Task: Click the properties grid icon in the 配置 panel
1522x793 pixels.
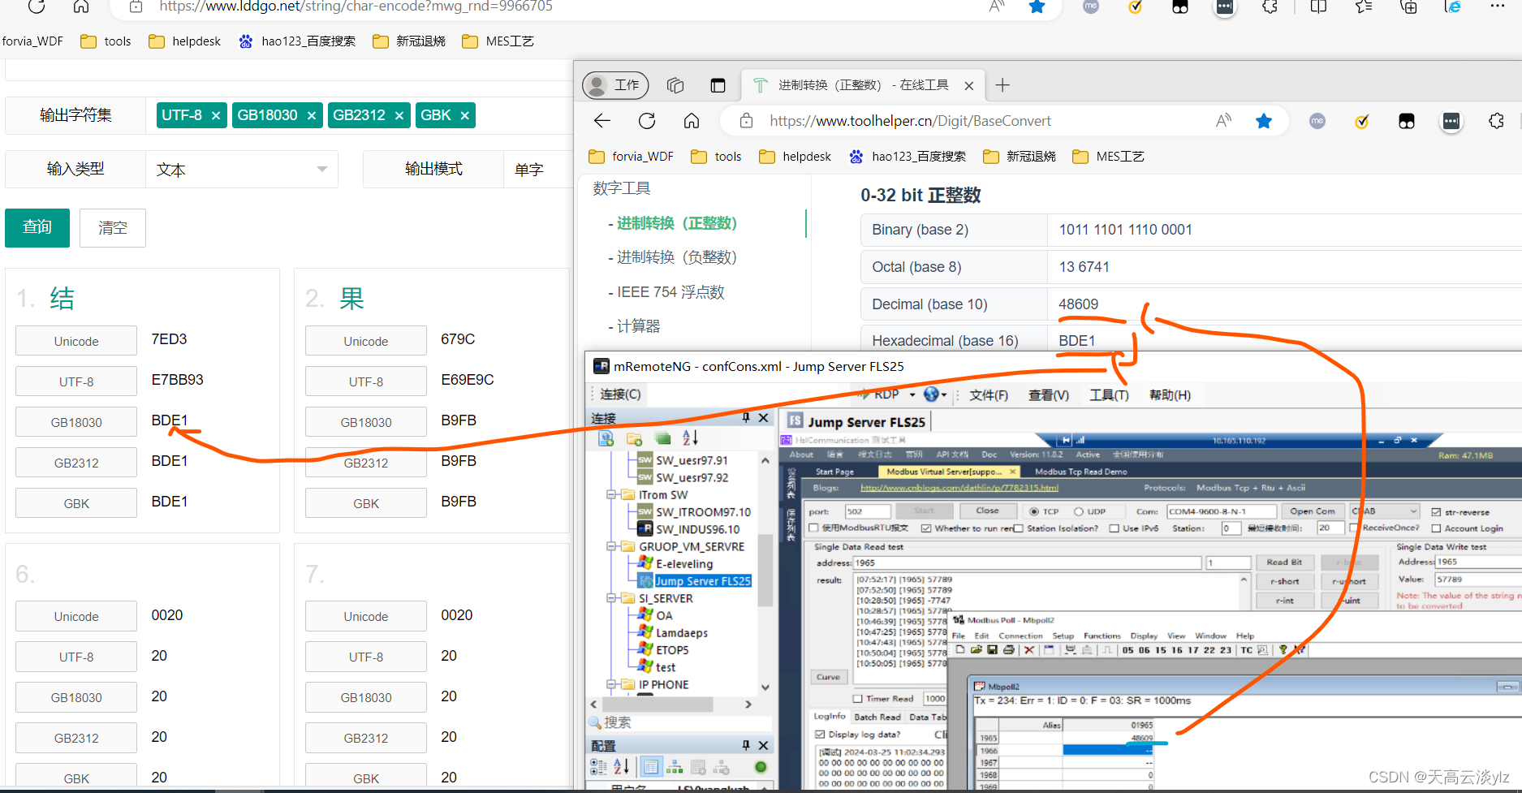Action: tap(651, 766)
